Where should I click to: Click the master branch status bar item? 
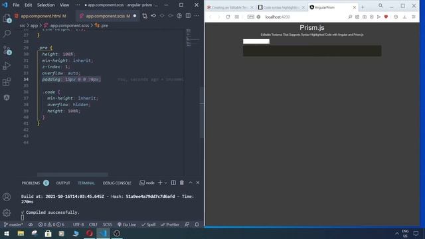(13, 224)
